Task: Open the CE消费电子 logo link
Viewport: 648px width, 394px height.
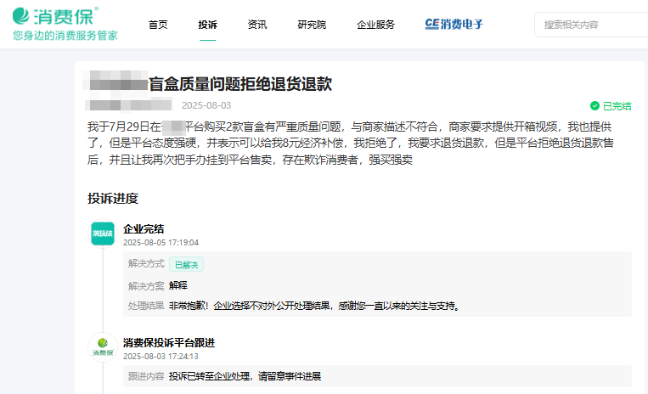Action: click(x=454, y=25)
